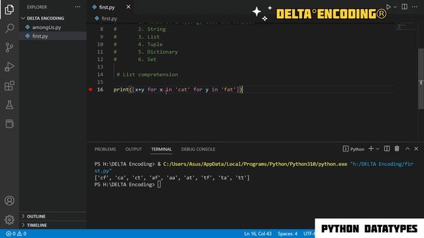Click Spaces: 4 indentation setting
The height and width of the screenshot is (238, 424).
coord(288,233)
